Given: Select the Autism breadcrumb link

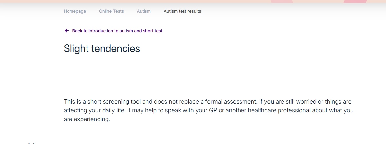Looking at the screenshot, I should pyautogui.click(x=144, y=11).
